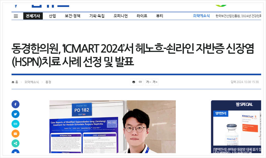Increase font size with 가+ button
This screenshot has width=266, height=158.
click(155, 82)
